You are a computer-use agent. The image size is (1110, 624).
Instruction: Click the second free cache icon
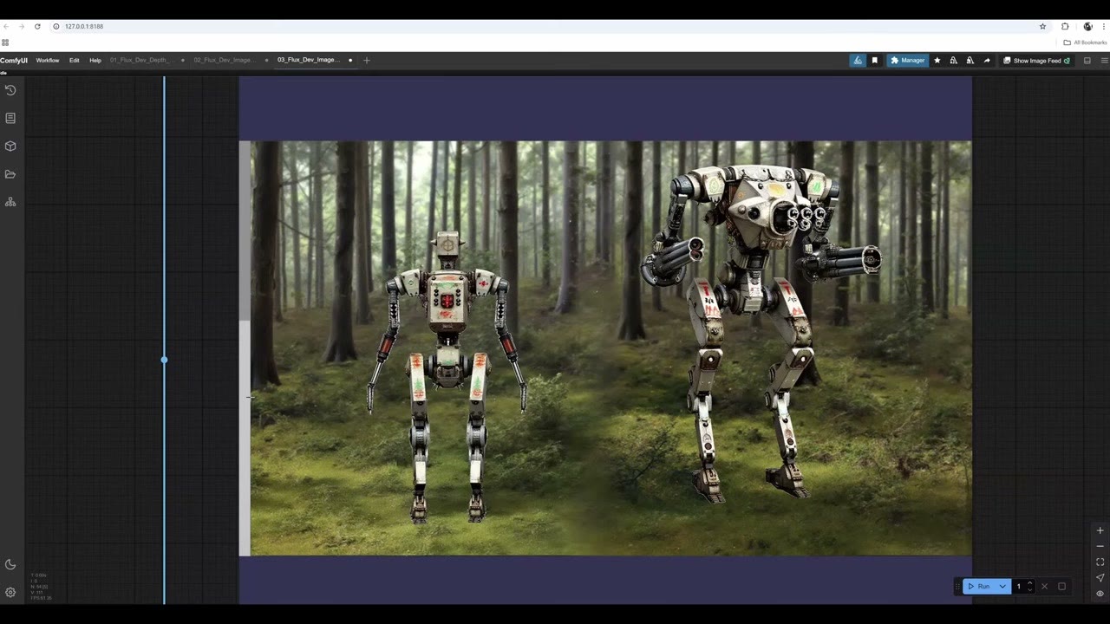point(970,61)
